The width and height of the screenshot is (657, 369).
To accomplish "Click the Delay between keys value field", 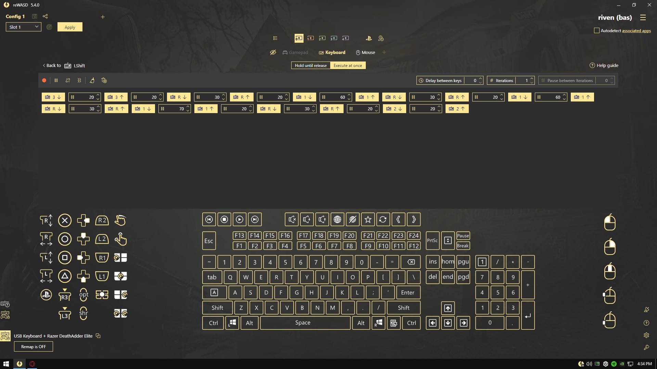I will coord(472,81).
